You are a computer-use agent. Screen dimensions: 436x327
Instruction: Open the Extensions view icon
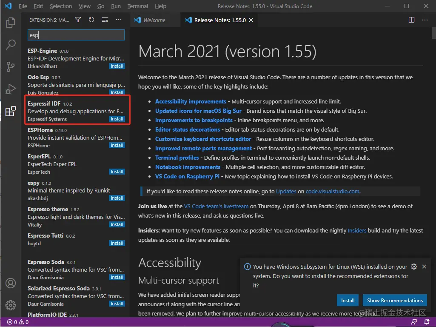(x=11, y=111)
